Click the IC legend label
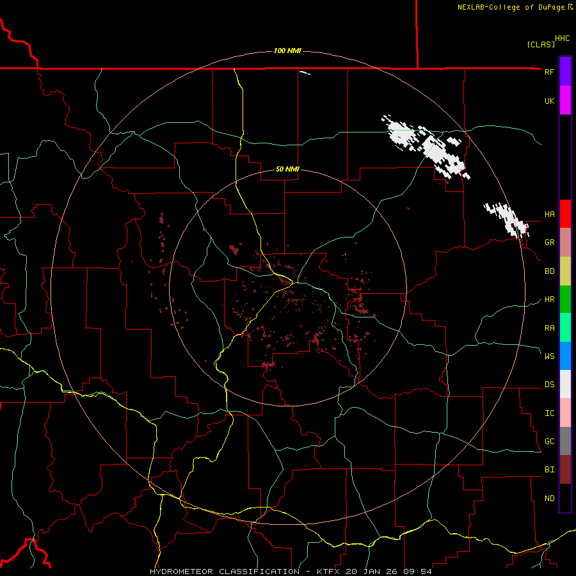576x576 pixels. 549,413
